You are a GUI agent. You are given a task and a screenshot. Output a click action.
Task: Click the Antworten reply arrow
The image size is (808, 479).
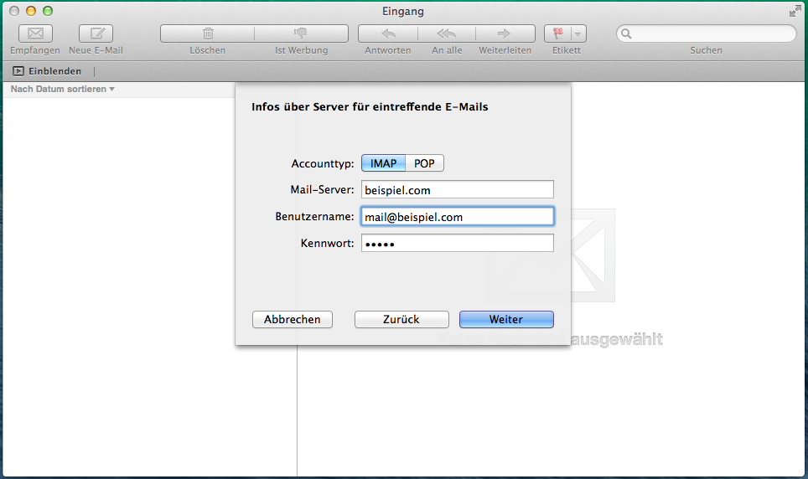tap(388, 33)
